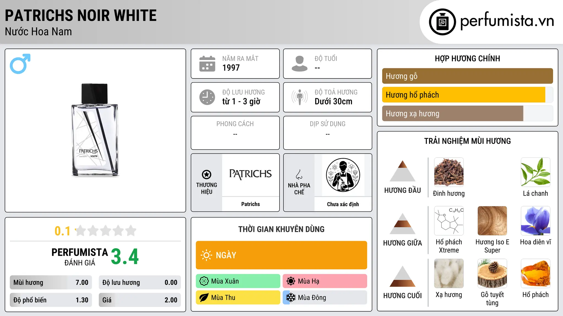Click the flower icon for Mùa Xuân

[x=204, y=281]
